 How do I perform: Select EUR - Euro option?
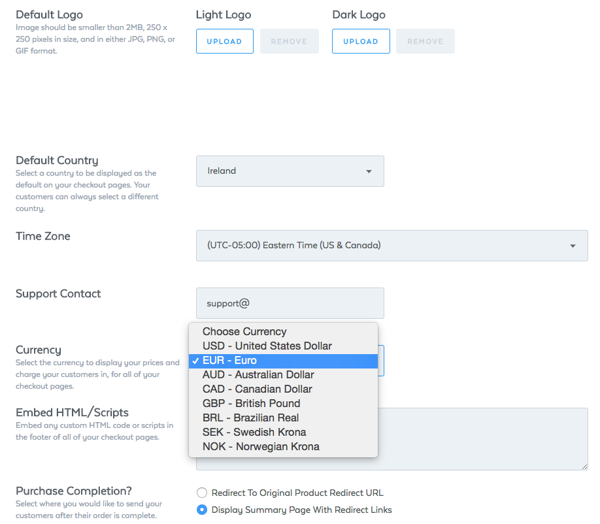click(x=283, y=360)
